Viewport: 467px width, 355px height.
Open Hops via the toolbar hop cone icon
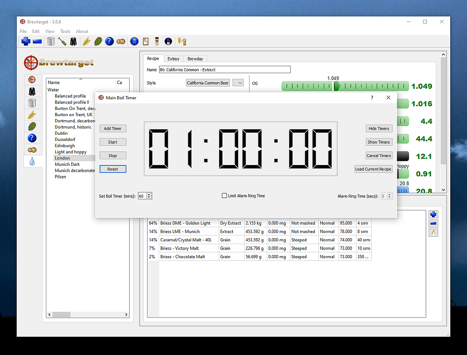[98, 41]
